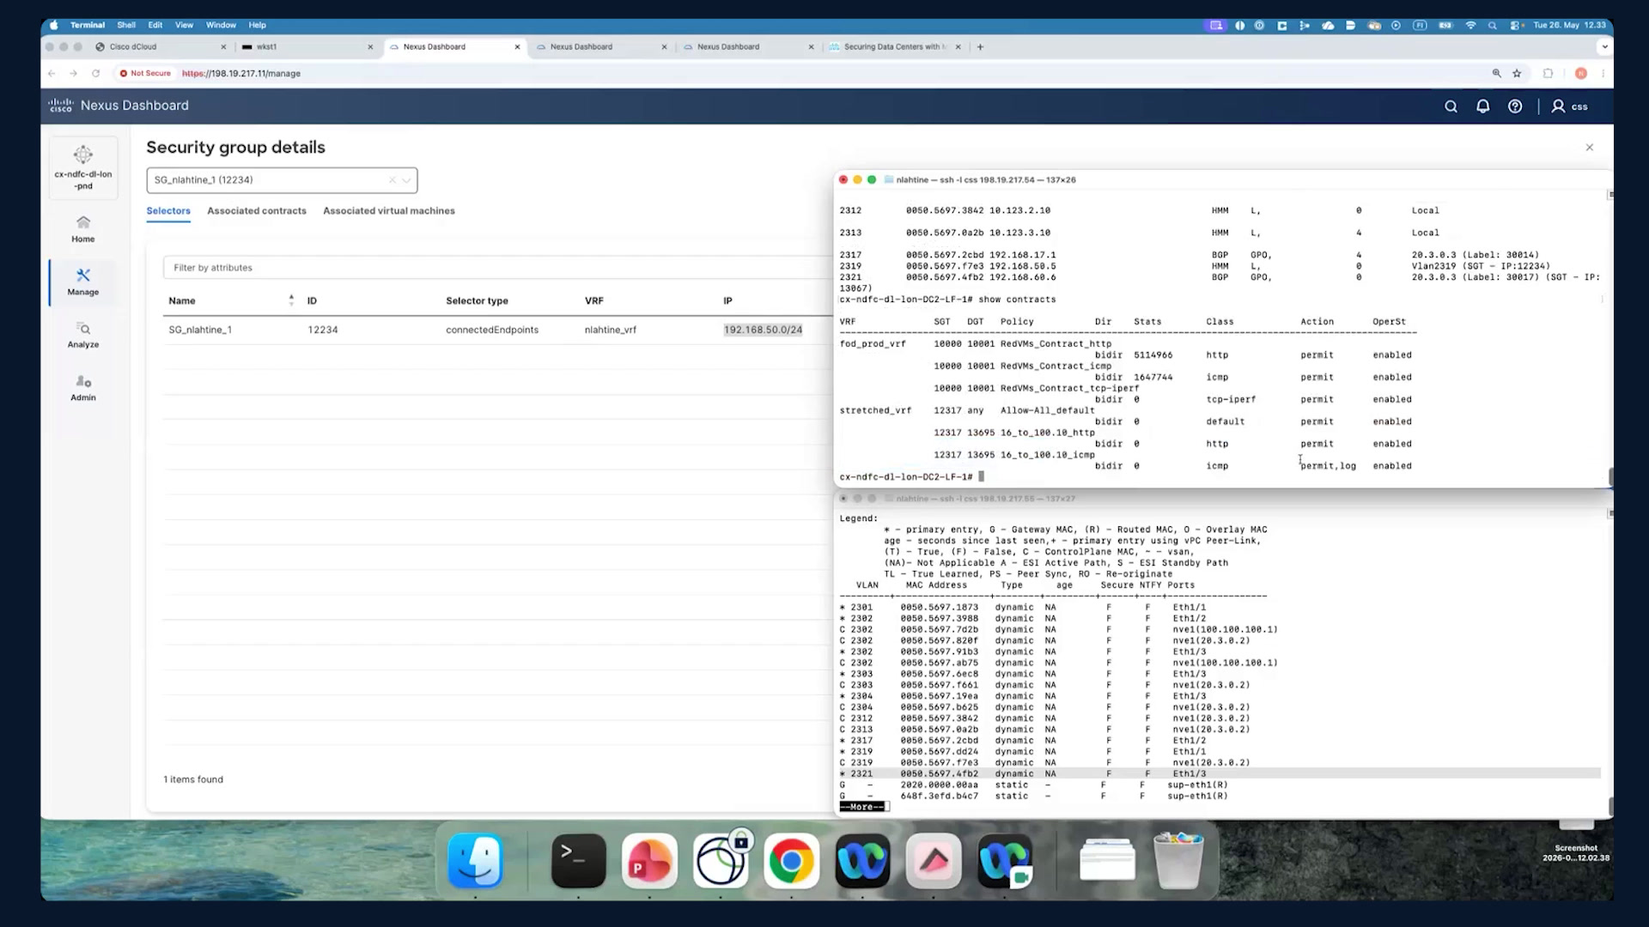Switch to the Selectors tab

click(168, 211)
